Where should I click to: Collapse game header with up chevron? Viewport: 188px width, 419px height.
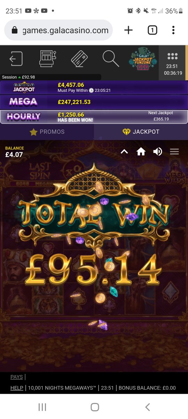[124, 152]
